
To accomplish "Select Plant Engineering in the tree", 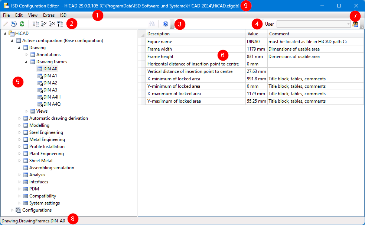I will tap(46, 154).
